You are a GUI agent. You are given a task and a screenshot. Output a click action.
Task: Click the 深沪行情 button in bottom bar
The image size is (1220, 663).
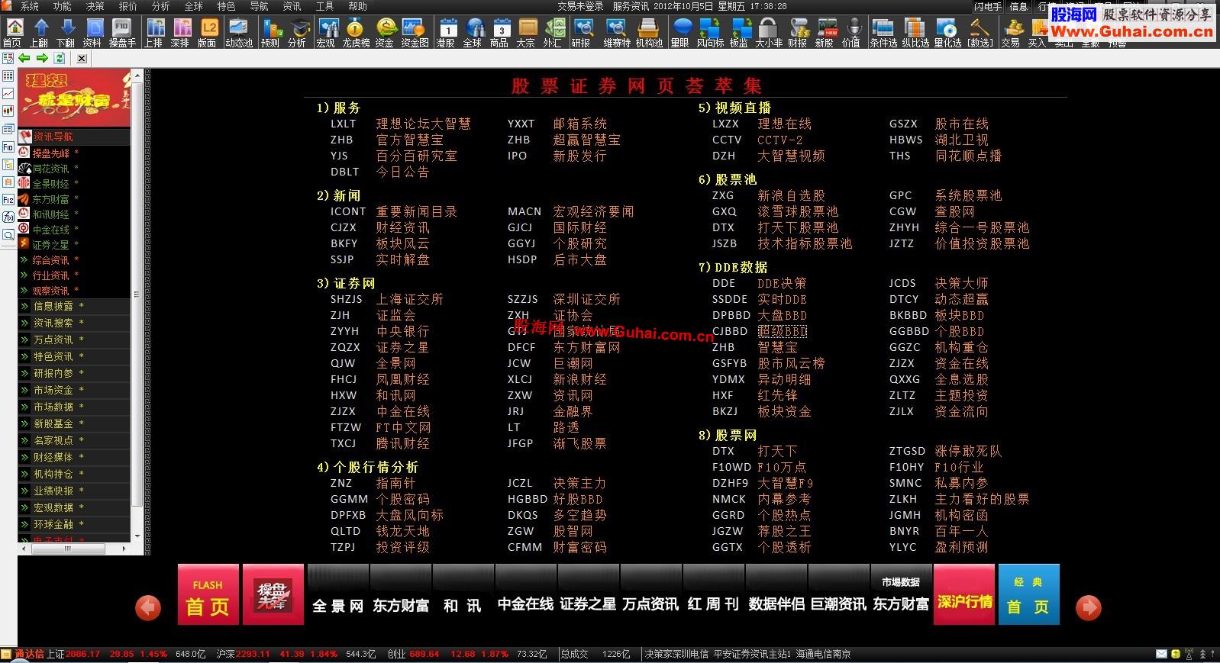(x=964, y=594)
